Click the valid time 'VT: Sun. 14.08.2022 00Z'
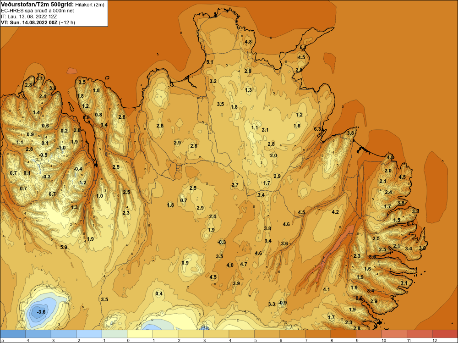The width and height of the screenshot is (458, 343). [x=29, y=22]
